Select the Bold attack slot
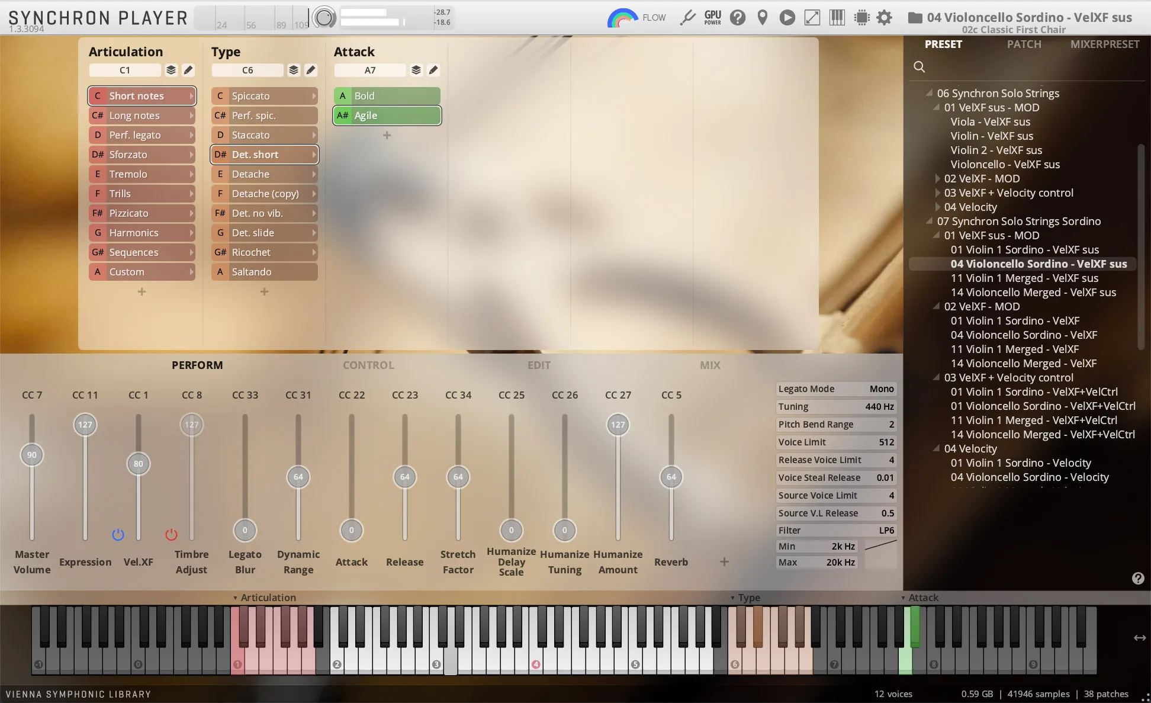 pos(387,96)
